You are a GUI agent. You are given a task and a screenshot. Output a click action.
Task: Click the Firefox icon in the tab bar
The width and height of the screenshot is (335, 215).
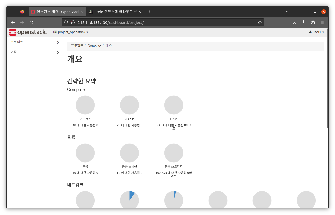point(22,12)
